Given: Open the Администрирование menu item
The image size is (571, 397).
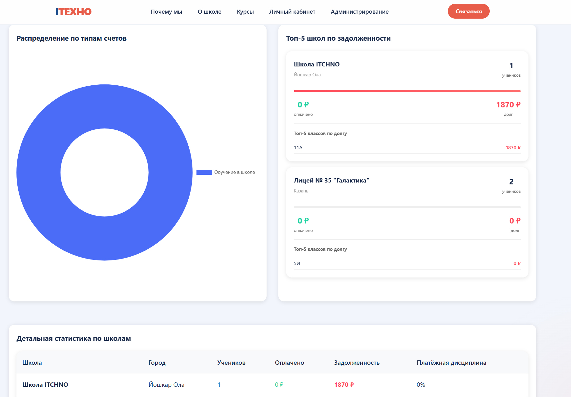Looking at the screenshot, I should point(360,12).
